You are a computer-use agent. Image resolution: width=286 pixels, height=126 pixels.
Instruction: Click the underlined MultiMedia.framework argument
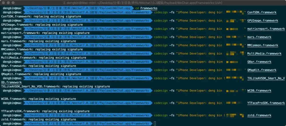click(x=264, y=53)
